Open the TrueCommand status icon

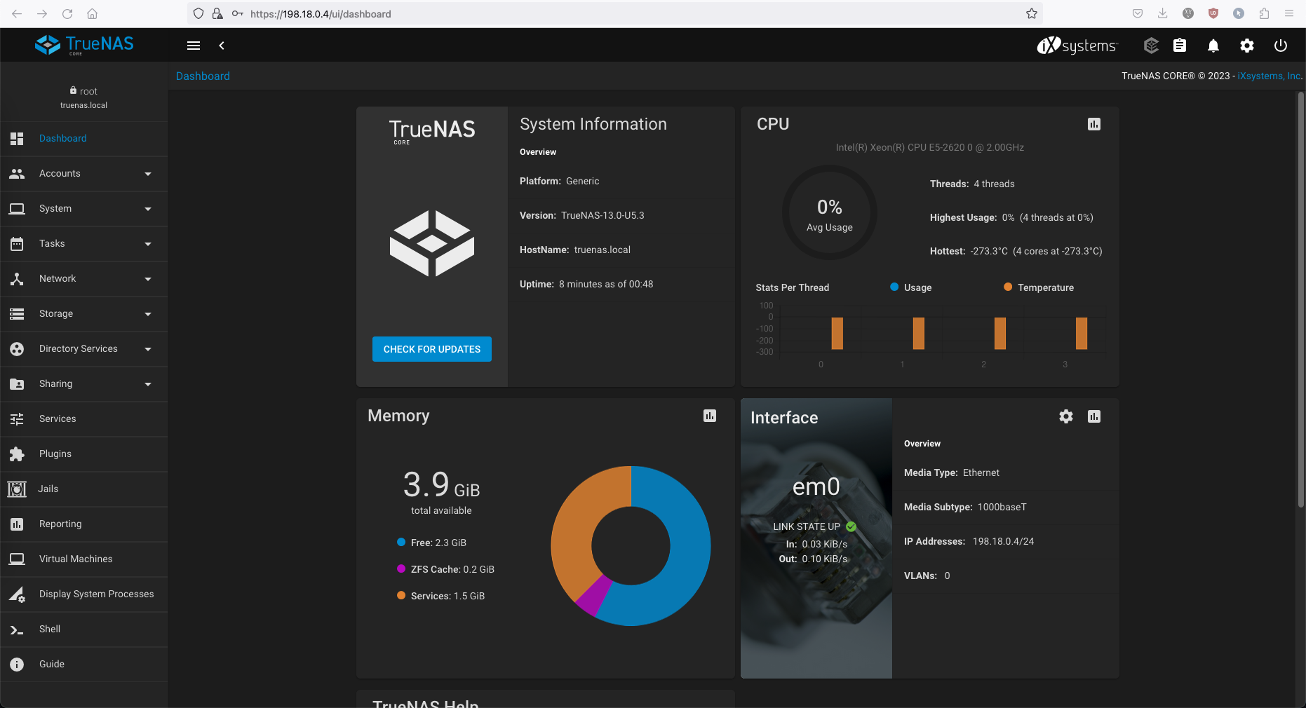point(1150,46)
